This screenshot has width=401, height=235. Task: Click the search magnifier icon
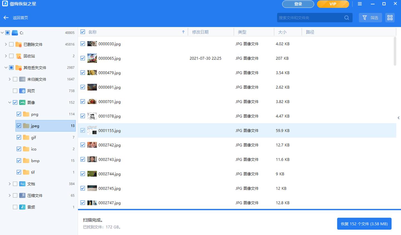pyautogui.click(x=346, y=18)
